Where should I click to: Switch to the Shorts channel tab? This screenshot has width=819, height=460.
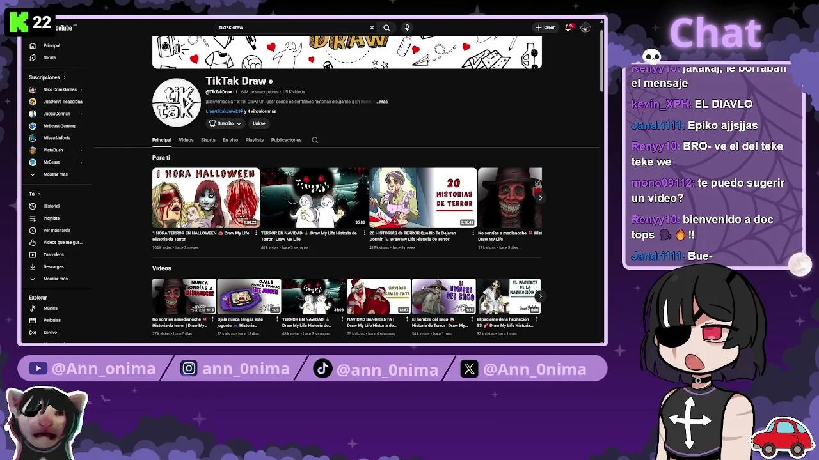coord(208,140)
